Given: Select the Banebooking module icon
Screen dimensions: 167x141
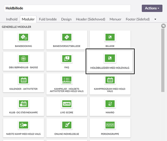Looking at the screenshot, I should (23, 37).
